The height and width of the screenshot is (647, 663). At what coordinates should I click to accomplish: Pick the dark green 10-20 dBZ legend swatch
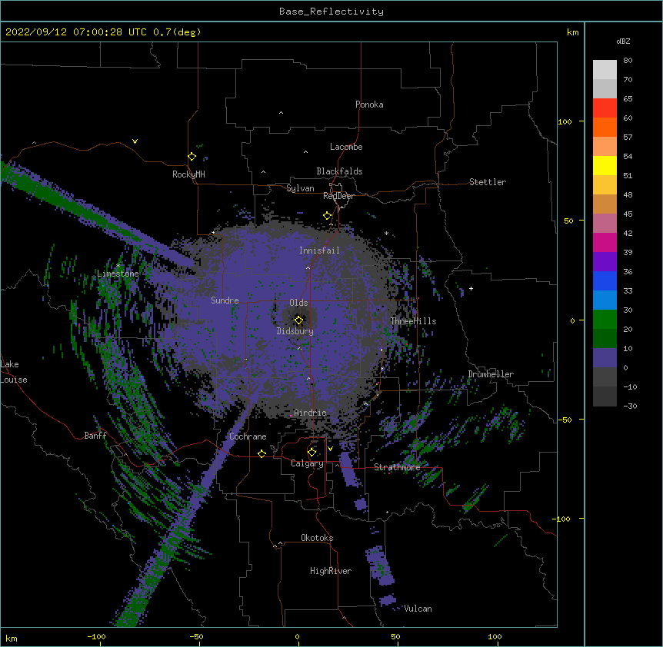click(605, 338)
